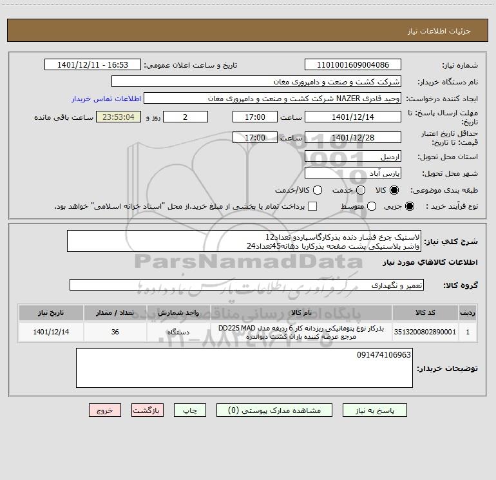Click remaining days field showing 2
Screen dimensions: 496x480
pyautogui.click(x=186, y=117)
